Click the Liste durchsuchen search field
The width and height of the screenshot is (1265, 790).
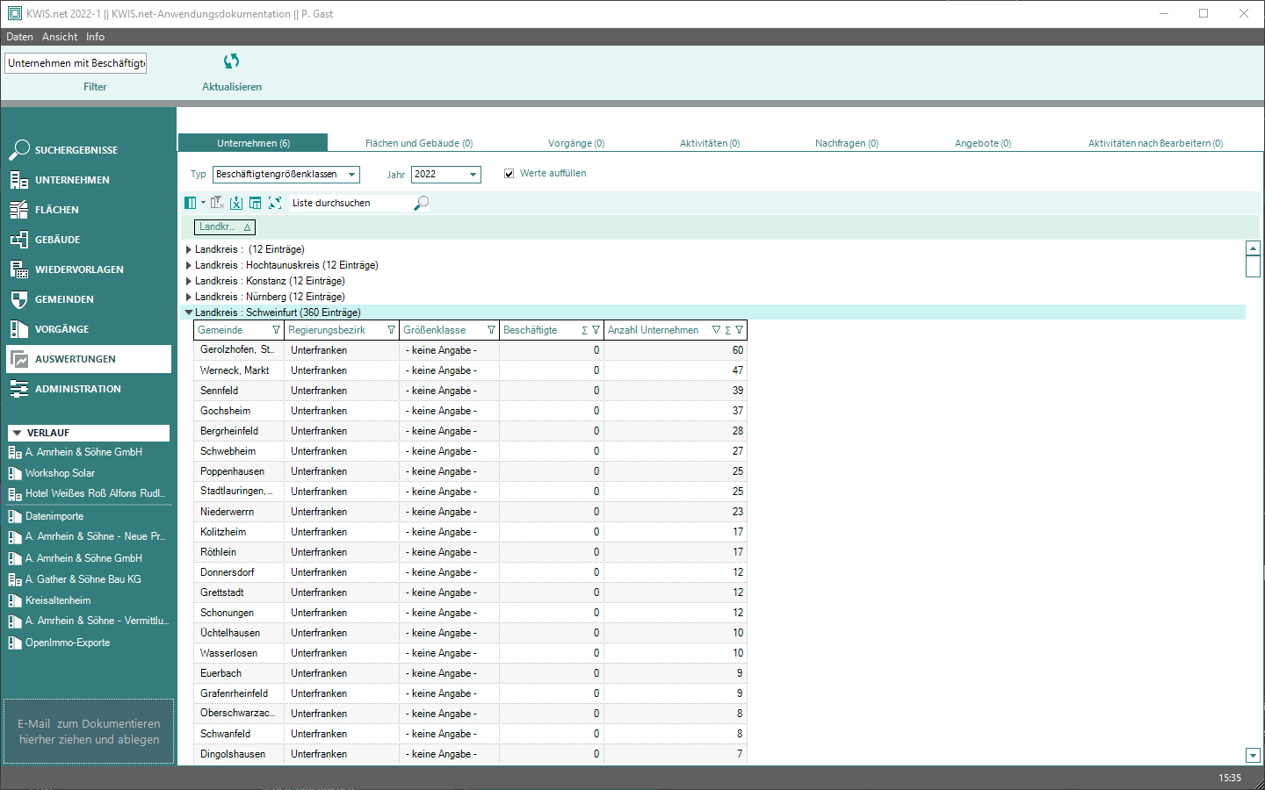351,203
